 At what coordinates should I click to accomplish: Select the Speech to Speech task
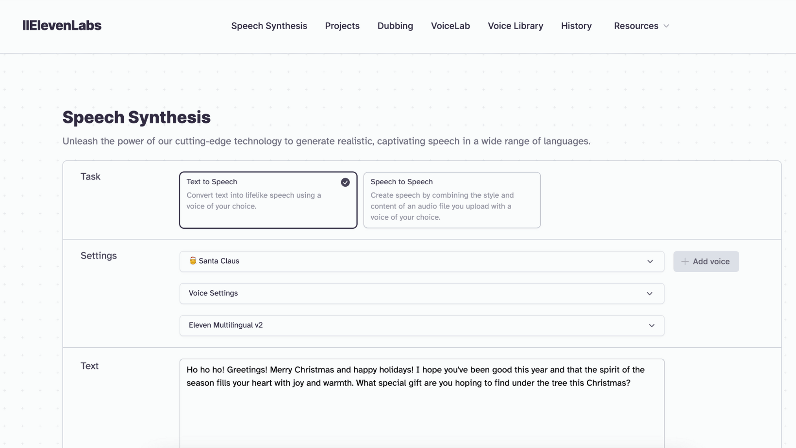coord(451,200)
